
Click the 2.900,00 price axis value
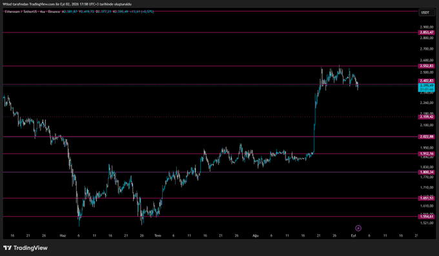tap(427, 27)
